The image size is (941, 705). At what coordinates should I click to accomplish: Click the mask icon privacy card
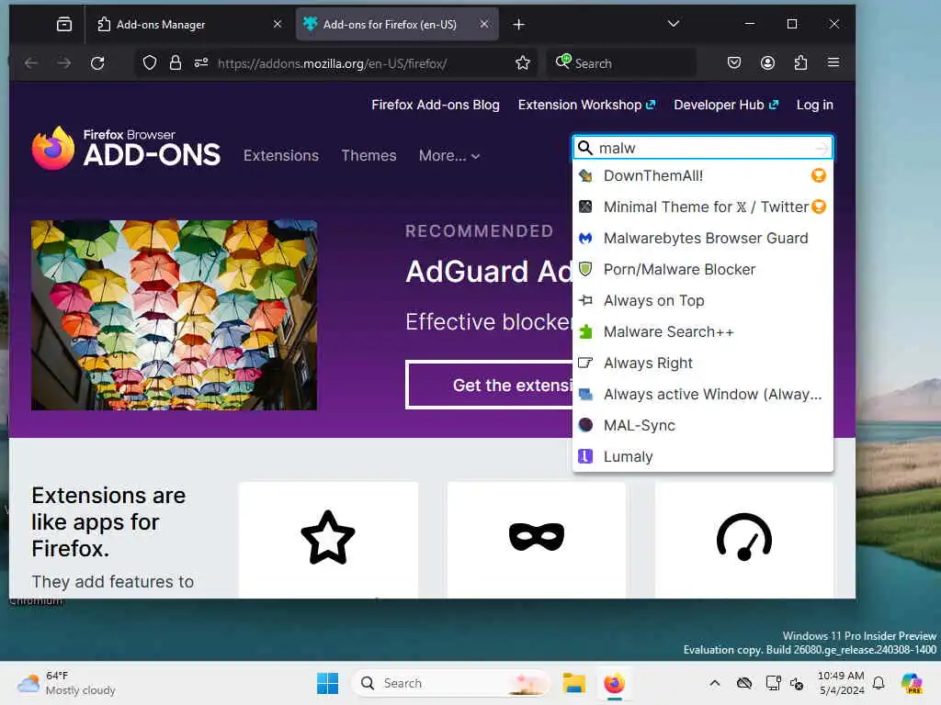point(537,538)
